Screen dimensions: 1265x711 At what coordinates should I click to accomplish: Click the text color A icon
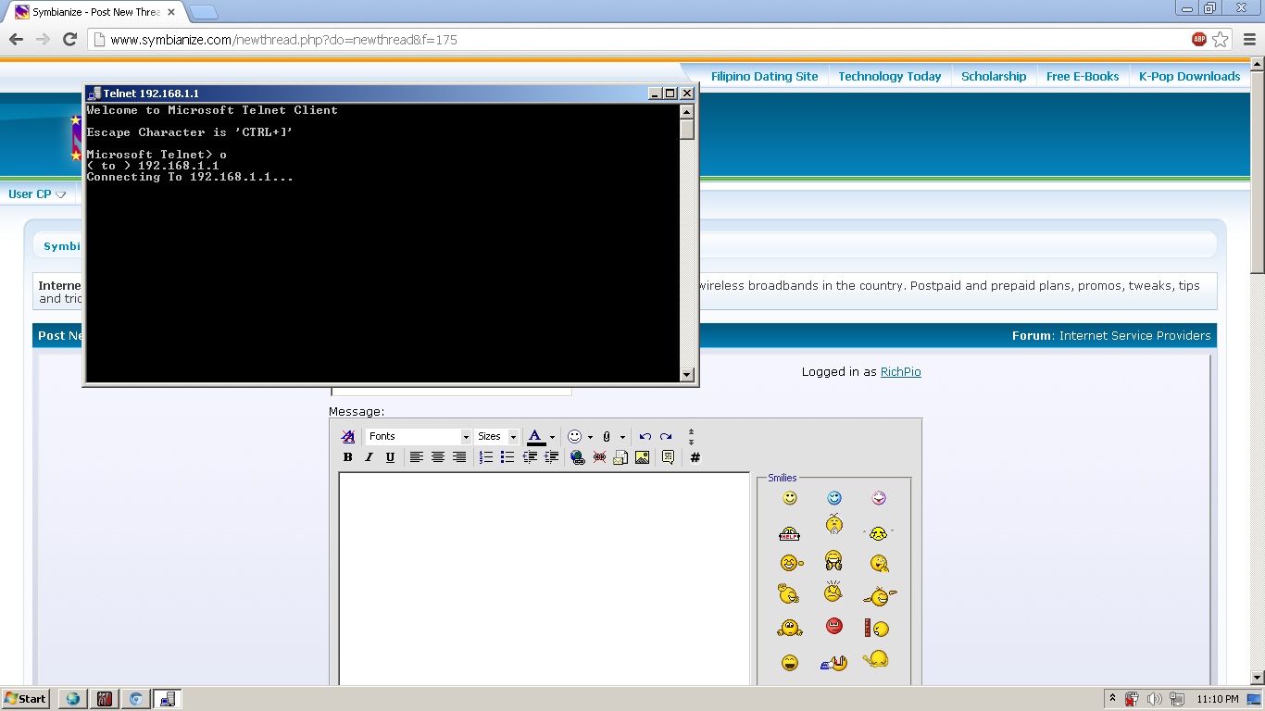[535, 437]
